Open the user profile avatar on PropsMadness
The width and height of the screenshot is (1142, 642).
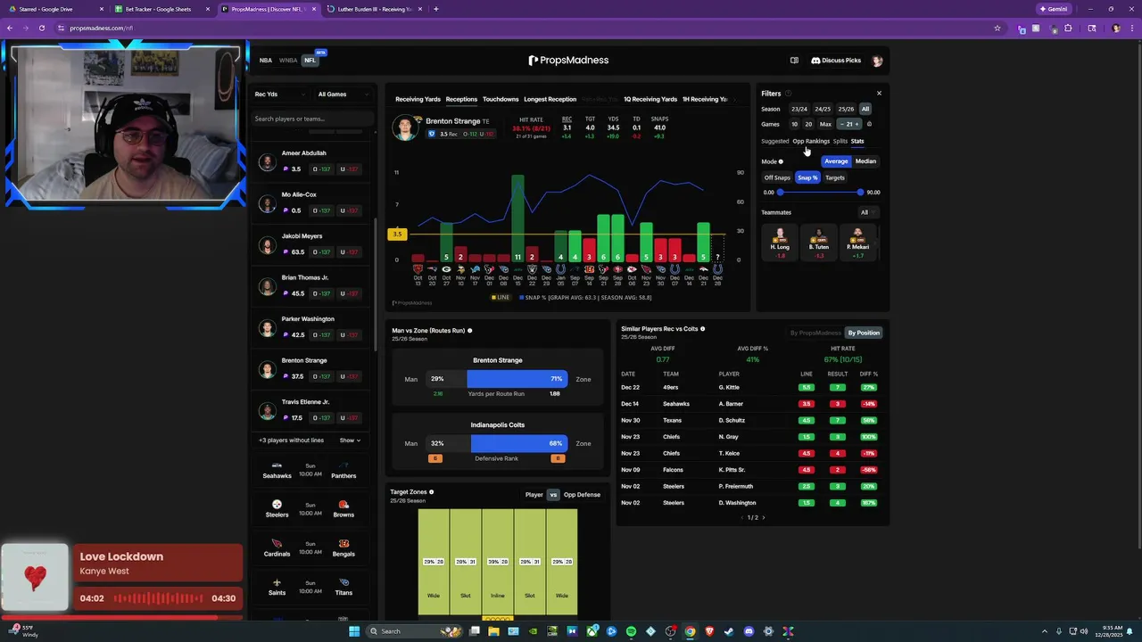(877, 61)
